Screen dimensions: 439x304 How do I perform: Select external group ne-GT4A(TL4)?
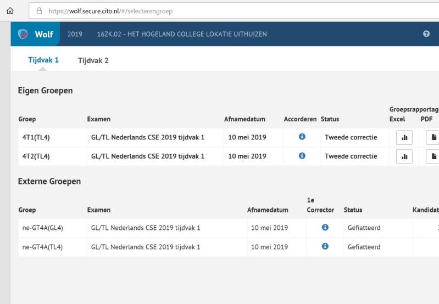(42, 247)
